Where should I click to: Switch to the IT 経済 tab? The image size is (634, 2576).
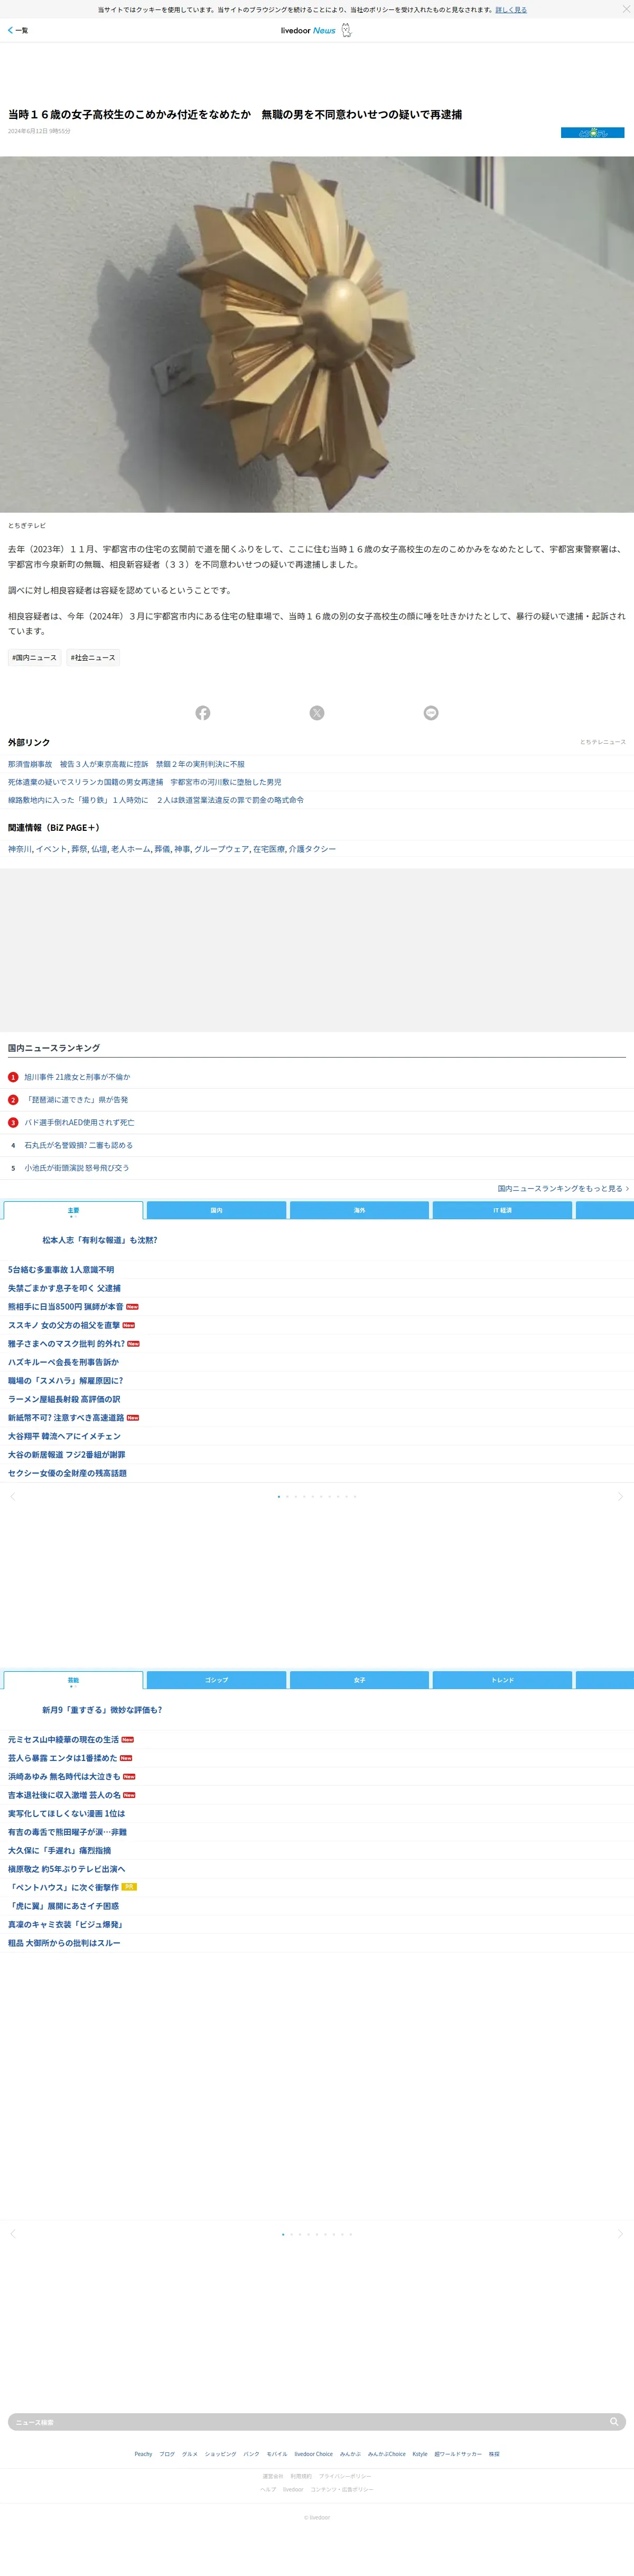502,1211
